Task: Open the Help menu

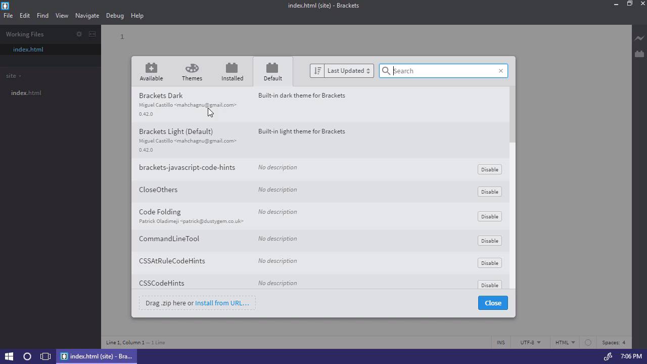Action: (137, 16)
